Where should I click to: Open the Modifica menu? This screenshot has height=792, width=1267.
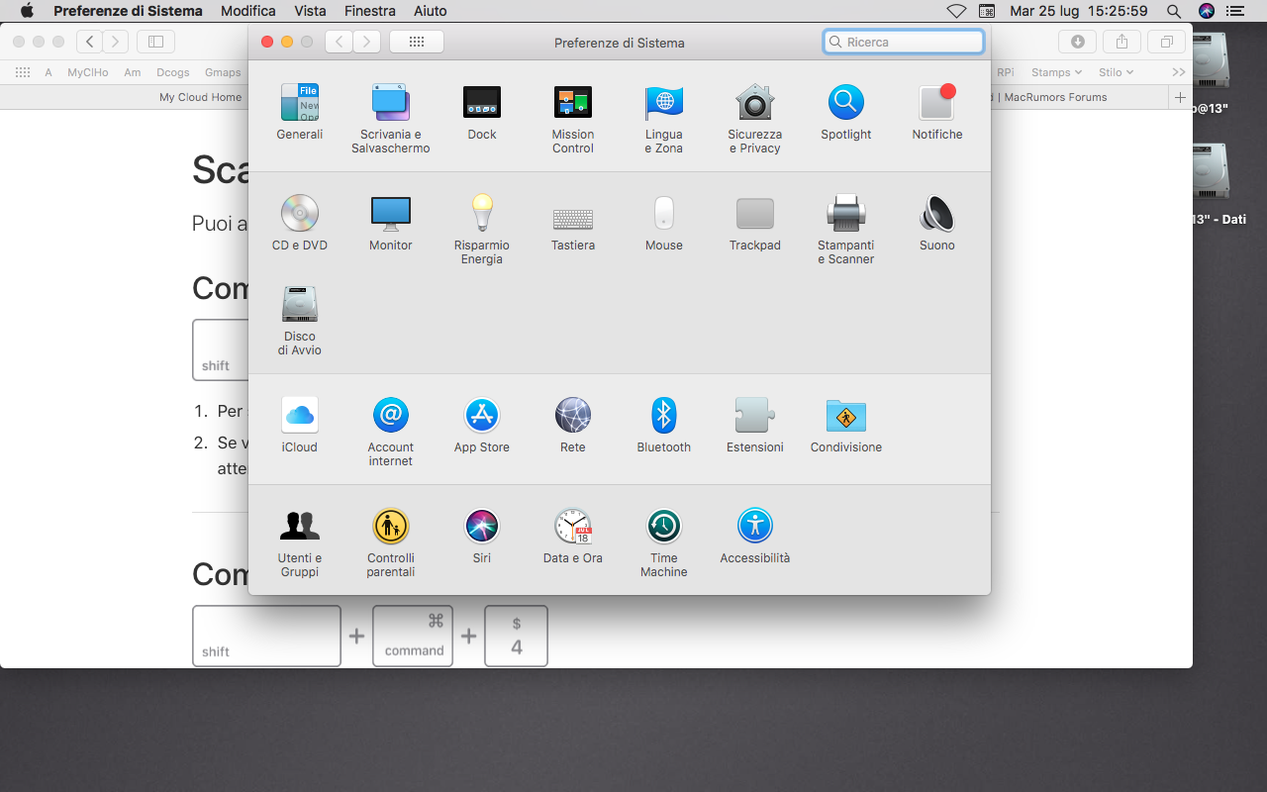[x=248, y=11]
